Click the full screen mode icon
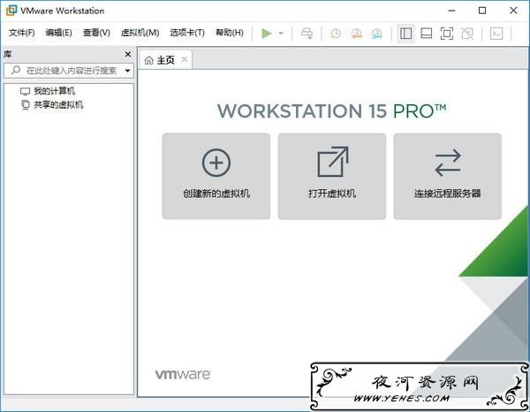 click(446, 34)
